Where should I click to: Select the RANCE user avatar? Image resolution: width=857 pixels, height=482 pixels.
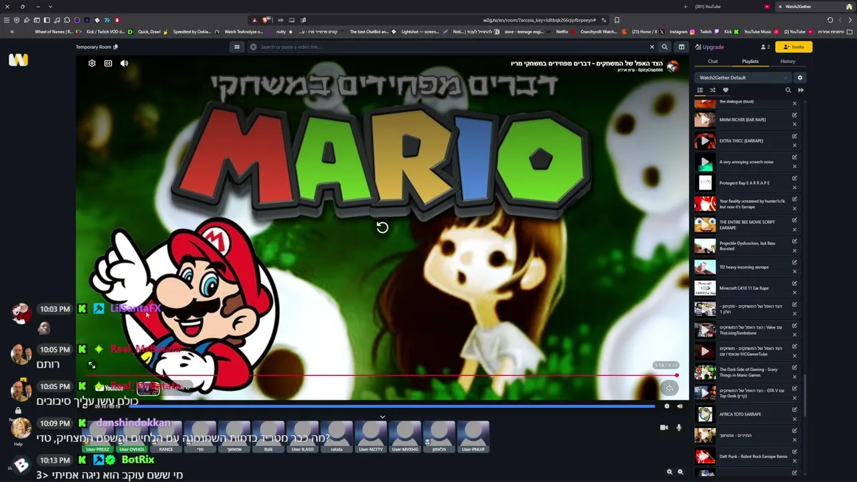[x=166, y=436]
